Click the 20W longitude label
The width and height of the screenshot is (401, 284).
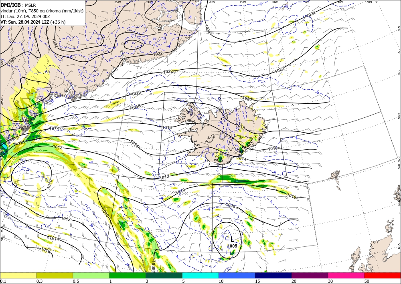pos(211,2)
